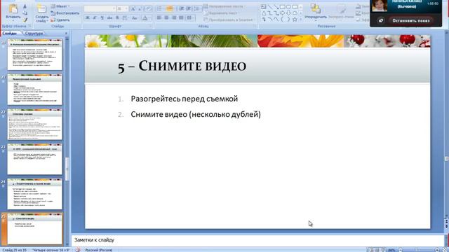This screenshot has height=252, width=449.
Task: Select the slide 22 thumbnail
Action: tap(34, 125)
